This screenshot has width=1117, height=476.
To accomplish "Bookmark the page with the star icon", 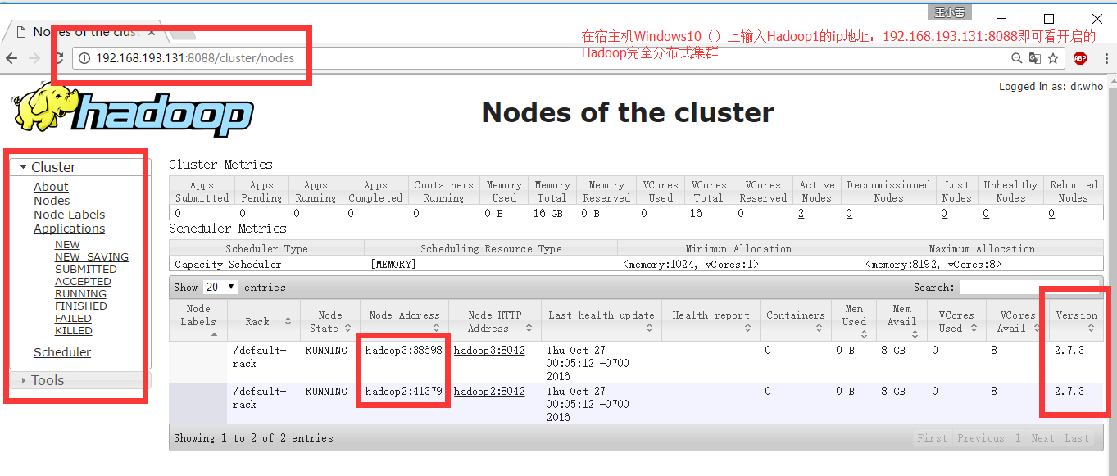I will tap(1054, 58).
